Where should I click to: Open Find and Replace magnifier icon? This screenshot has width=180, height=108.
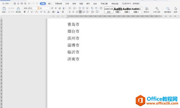click(168, 9)
